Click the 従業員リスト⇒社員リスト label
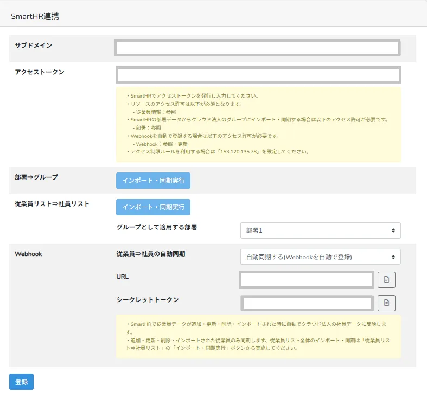Viewport: 427px width, 397px height. 52,204
